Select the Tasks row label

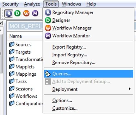[21, 82]
